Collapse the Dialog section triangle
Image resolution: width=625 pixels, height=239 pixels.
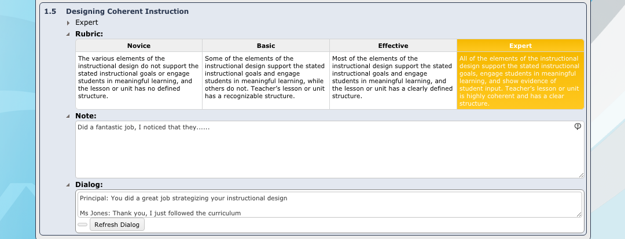[x=68, y=185]
